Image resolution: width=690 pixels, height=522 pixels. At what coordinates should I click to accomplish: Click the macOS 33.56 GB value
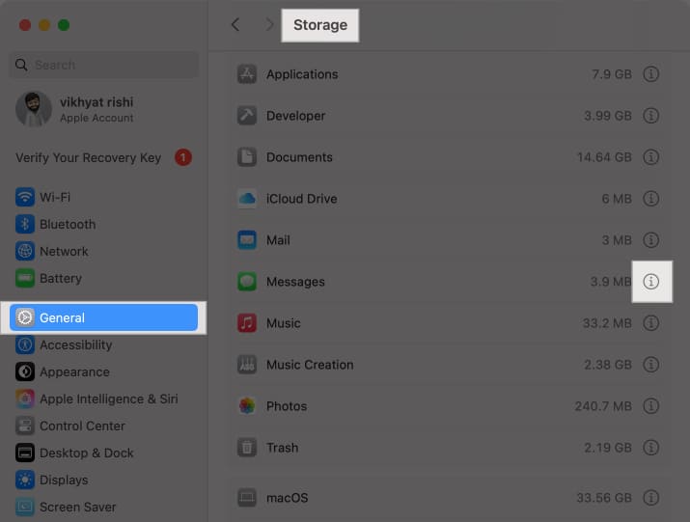point(604,498)
